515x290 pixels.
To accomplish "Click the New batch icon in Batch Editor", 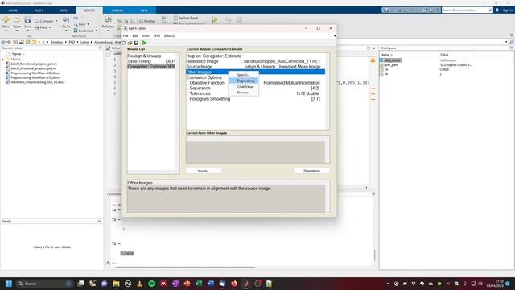I will (124, 43).
